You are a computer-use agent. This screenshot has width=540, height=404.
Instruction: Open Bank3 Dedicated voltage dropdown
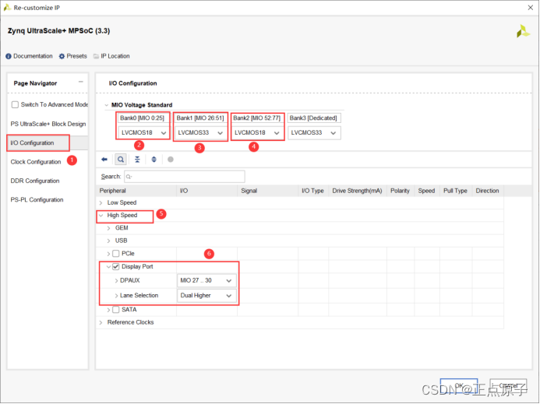pyautogui.click(x=314, y=133)
